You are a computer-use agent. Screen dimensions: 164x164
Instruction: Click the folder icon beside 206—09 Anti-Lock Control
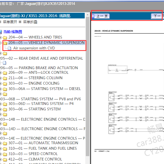point(5,73)
